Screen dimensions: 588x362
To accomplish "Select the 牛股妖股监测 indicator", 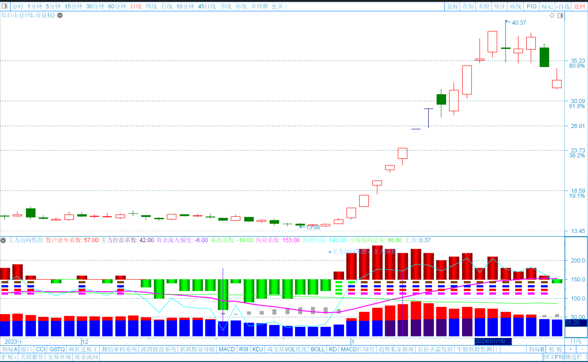I will (475, 349).
